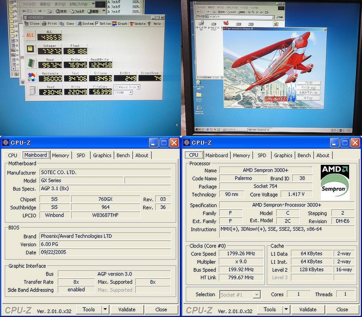Open the ファイル(F) menu in My Computer window
362x317 pixels.
(201, 7)
